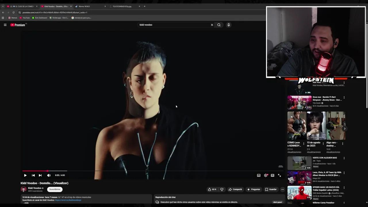The width and height of the screenshot is (368, 207).
Task: Go back with the browser back arrow
Action: (x=3, y=12)
